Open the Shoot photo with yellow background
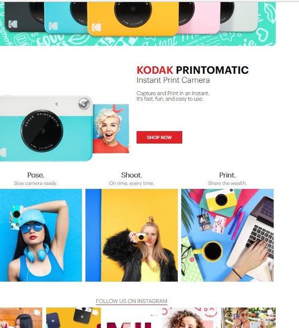299x328 pixels. click(131, 235)
